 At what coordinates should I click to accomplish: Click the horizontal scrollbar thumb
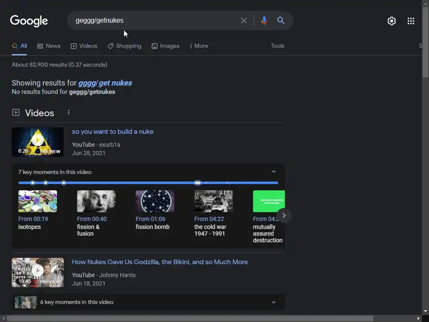click(190, 319)
